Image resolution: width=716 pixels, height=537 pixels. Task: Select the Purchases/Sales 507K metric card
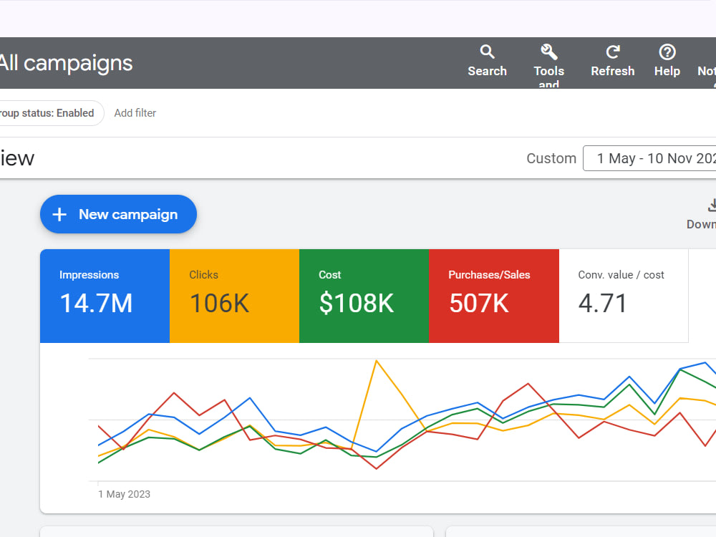click(494, 296)
